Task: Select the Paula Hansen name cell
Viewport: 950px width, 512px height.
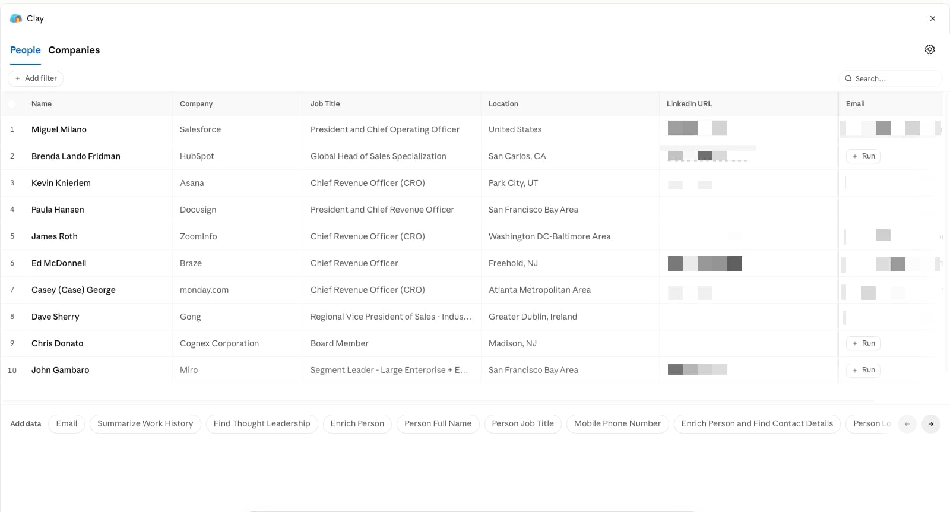Action: tap(98, 210)
